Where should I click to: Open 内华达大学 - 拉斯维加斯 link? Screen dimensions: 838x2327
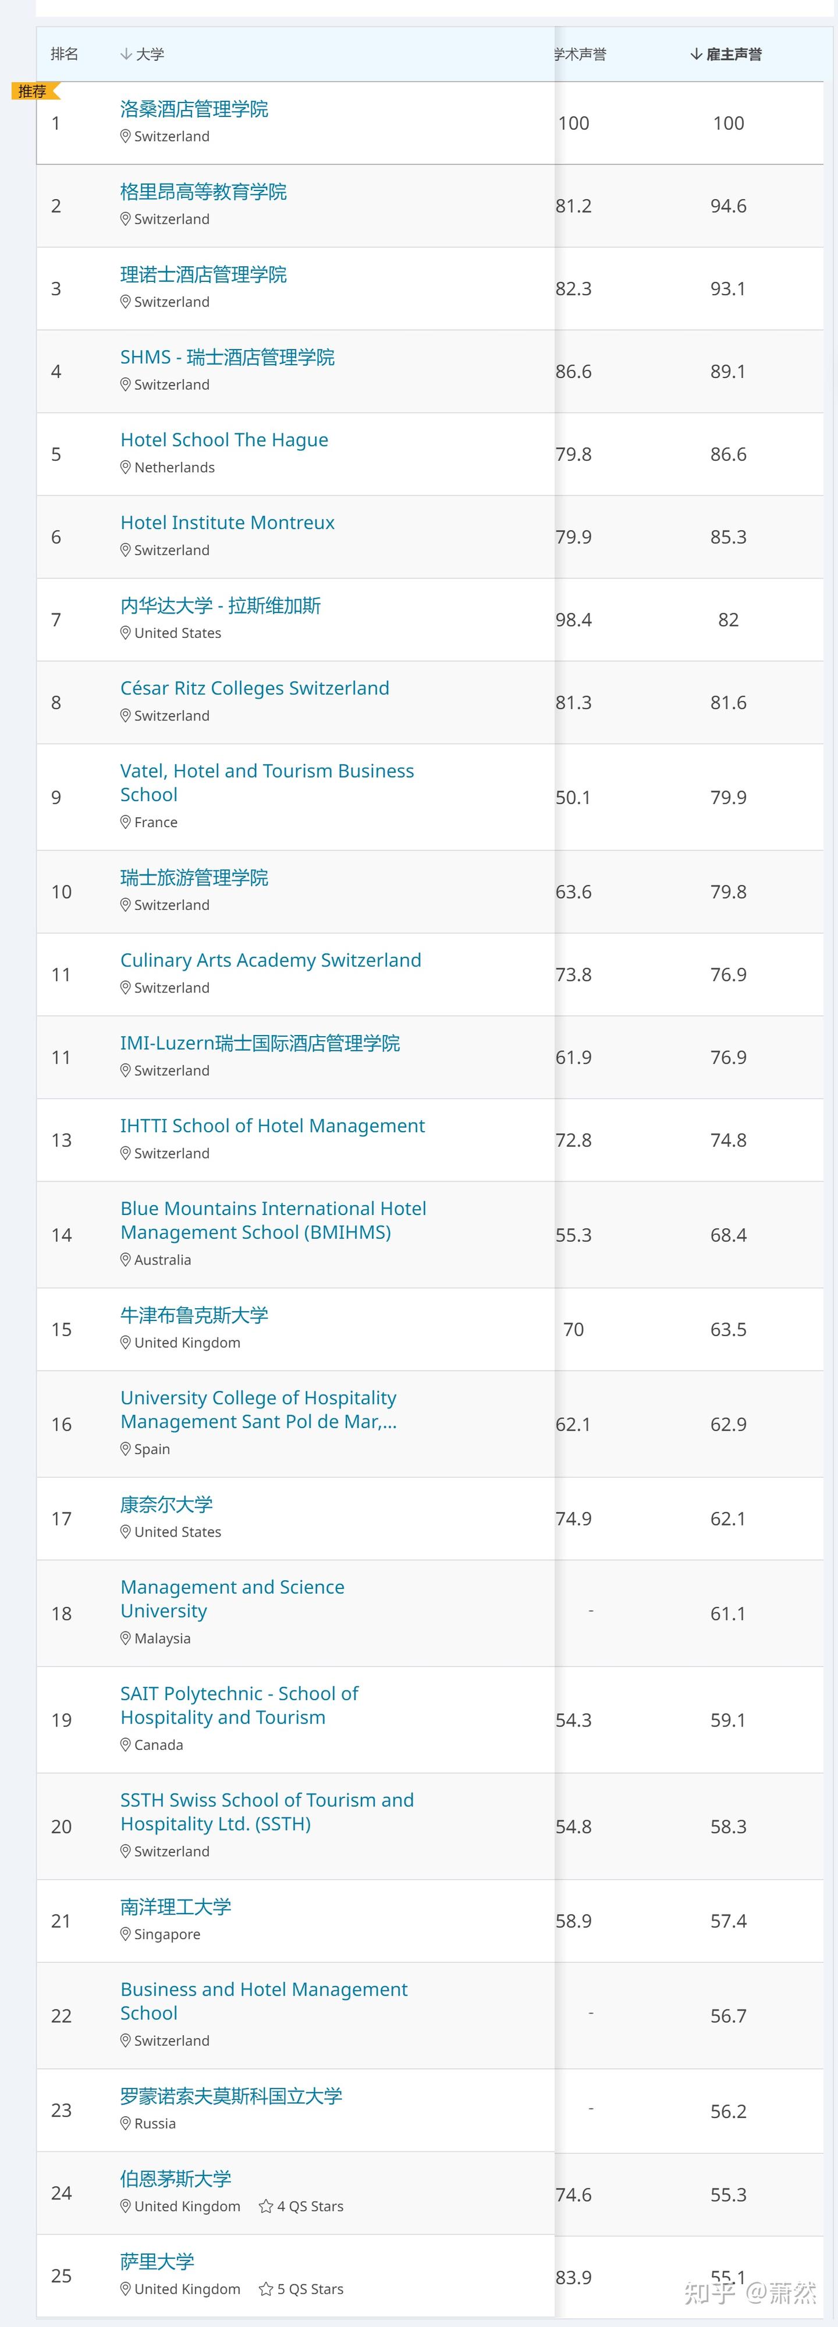pos(221,605)
